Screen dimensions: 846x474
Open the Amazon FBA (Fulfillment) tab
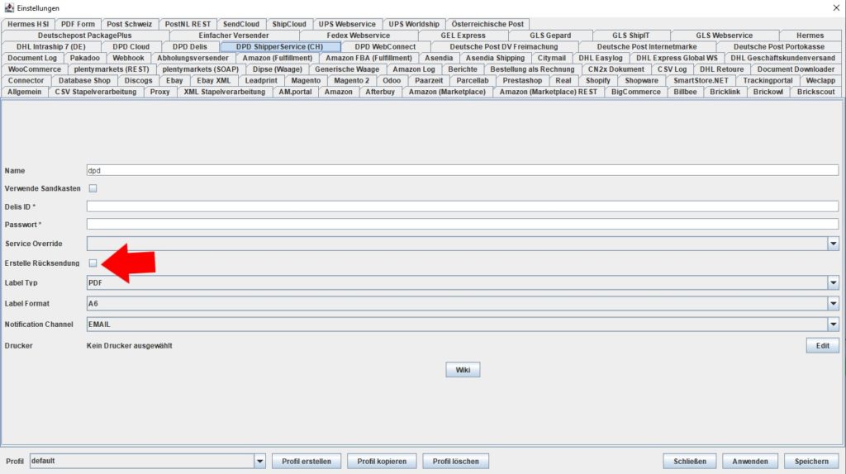368,59
